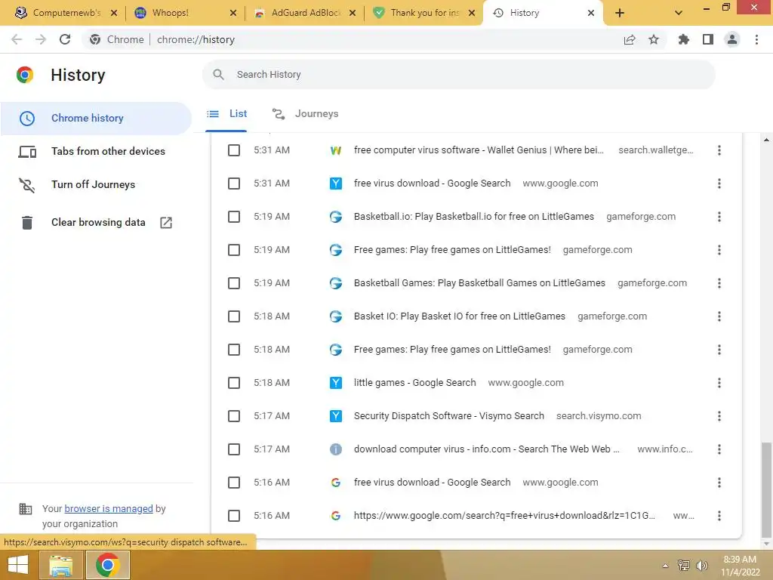The width and height of the screenshot is (773, 580).
Task: Check the download computer virus info.com entry
Action: [234, 449]
